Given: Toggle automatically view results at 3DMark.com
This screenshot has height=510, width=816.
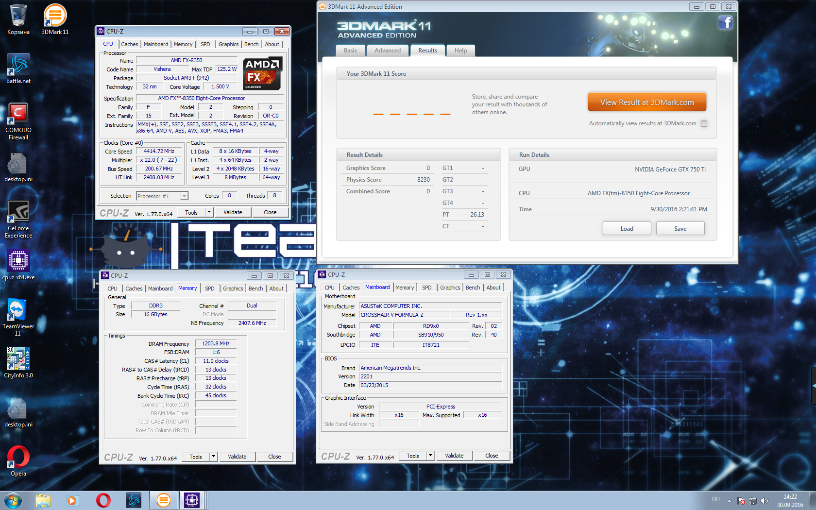Looking at the screenshot, I should click(704, 123).
